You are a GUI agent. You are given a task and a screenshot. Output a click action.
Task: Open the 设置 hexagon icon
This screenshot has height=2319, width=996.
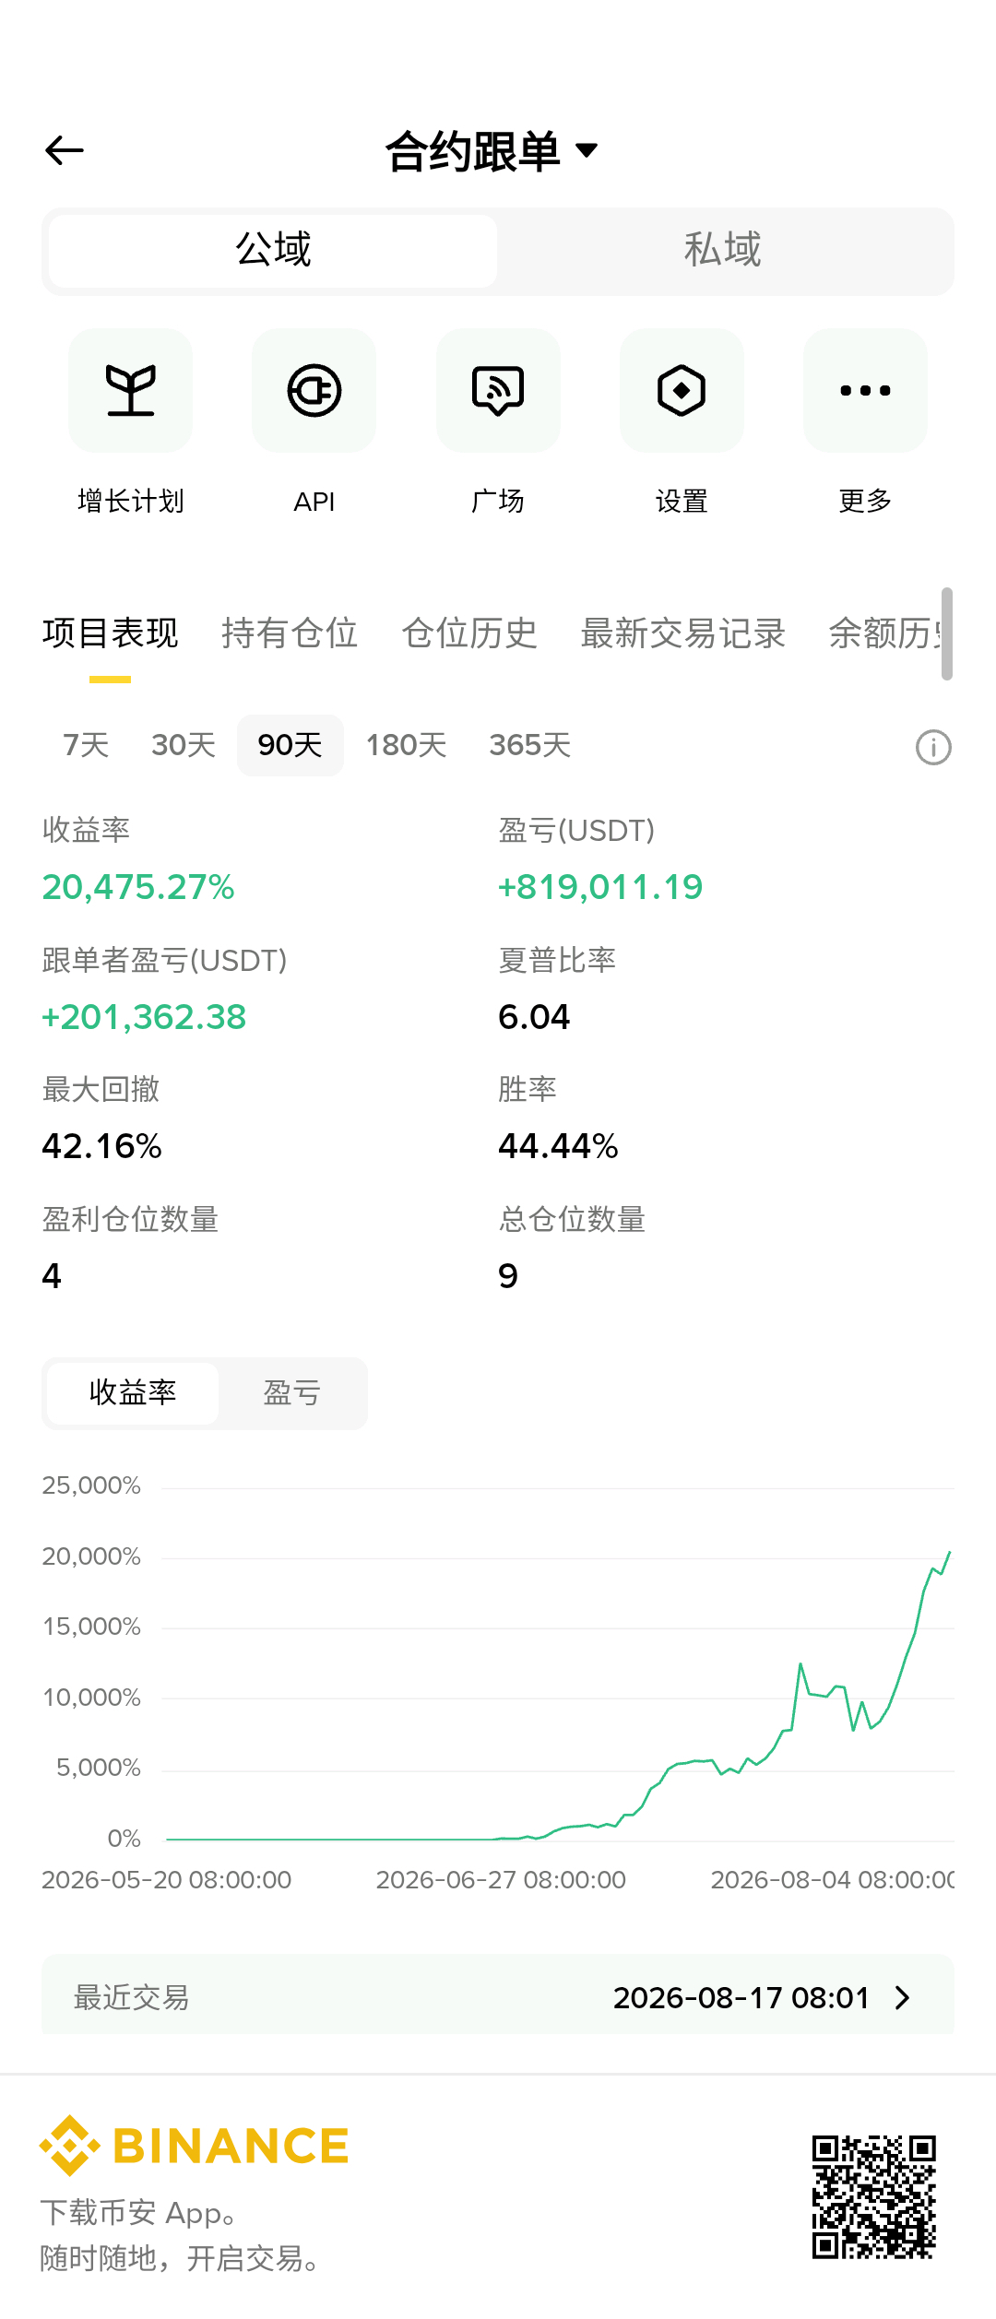click(x=682, y=390)
